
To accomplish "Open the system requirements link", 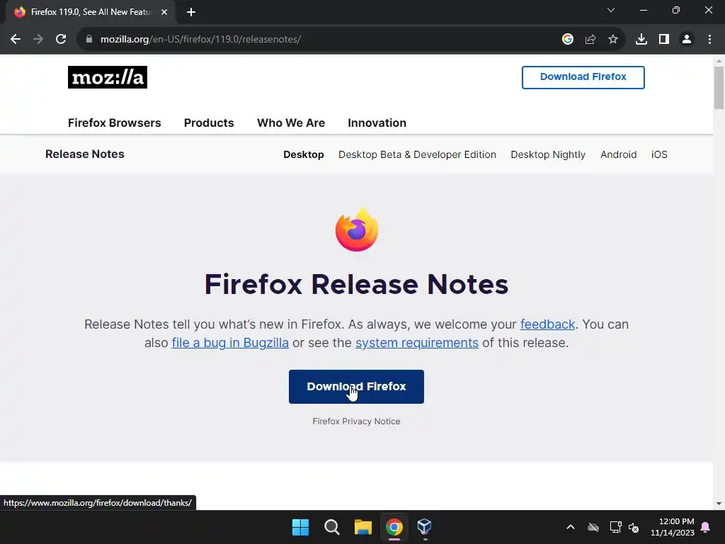I will click(x=416, y=343).
